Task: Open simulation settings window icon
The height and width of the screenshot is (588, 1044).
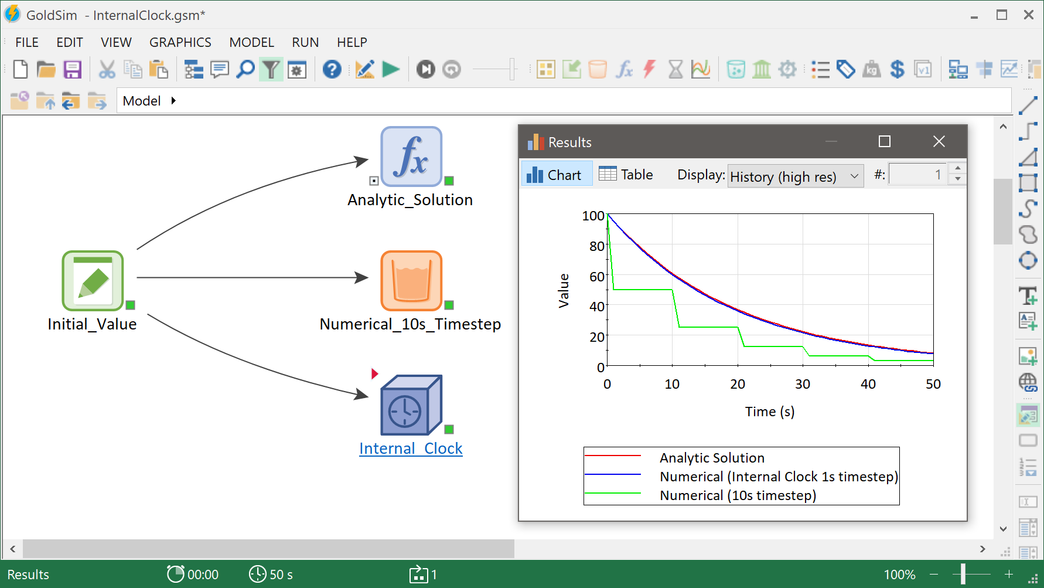Action: click(x=297, y=69)
